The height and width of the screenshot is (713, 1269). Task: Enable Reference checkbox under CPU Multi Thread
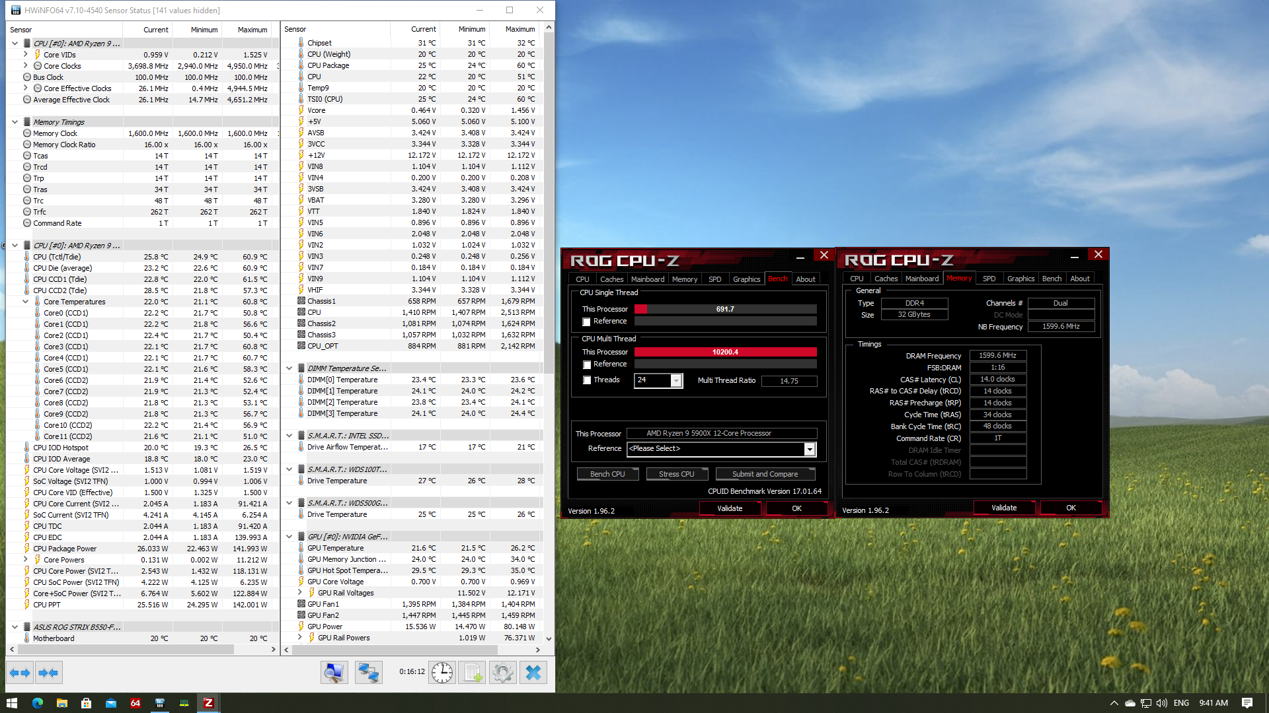(x=586, y=364)
